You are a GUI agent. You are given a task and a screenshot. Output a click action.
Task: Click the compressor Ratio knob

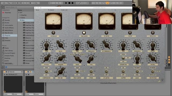point(60,45)
